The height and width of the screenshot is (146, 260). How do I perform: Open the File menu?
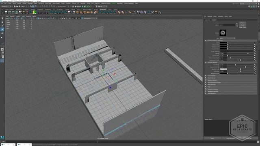pyautogui.click(x=2, y=3)
